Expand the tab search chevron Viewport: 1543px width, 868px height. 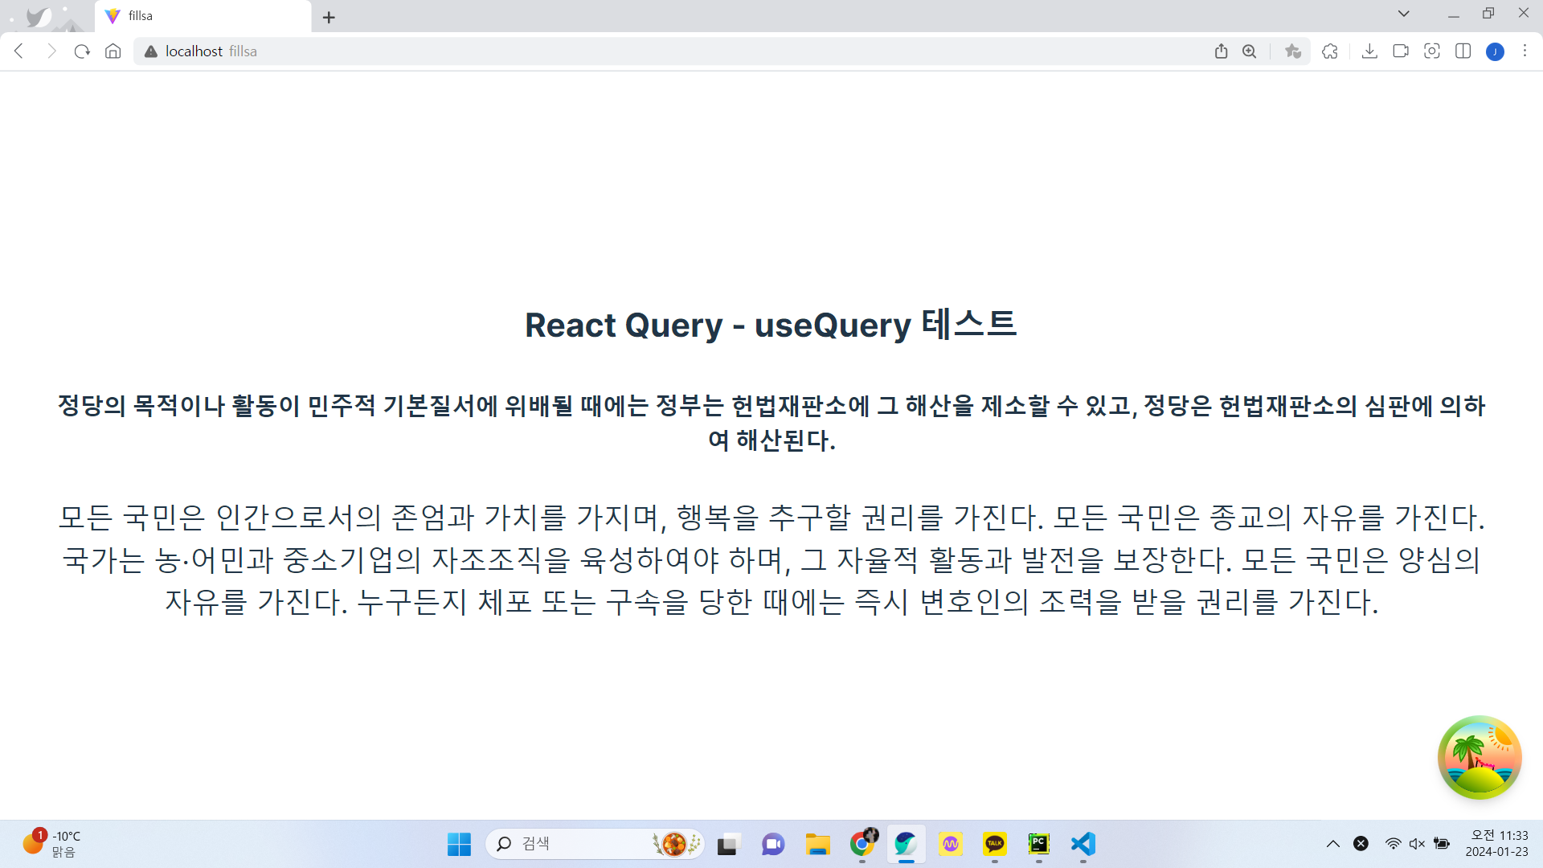pyautogui.click(x=1404, y=14)
